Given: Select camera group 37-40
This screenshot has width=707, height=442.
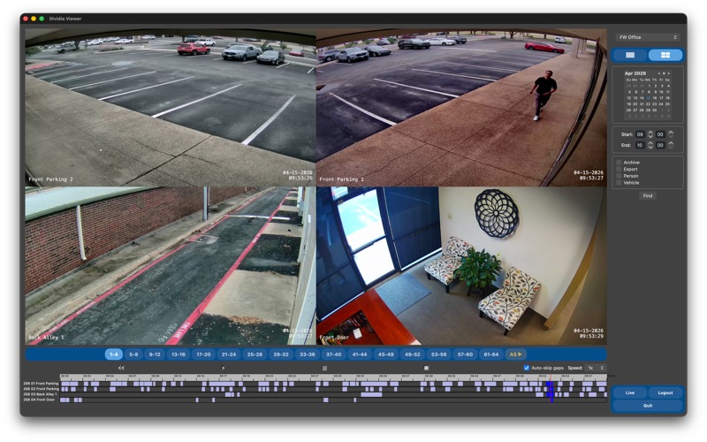Looking at the screenshot, I should [x=334, y=354].
